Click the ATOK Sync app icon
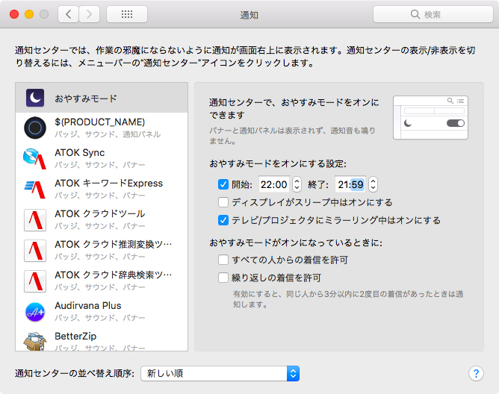Viewport: 499px width, 394px height. 35,158
